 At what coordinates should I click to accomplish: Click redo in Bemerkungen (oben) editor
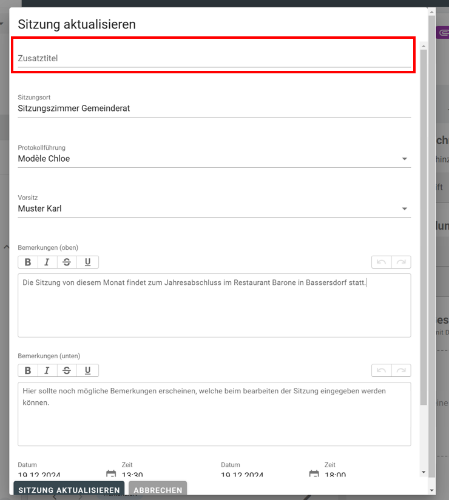(x=401, y=262)
